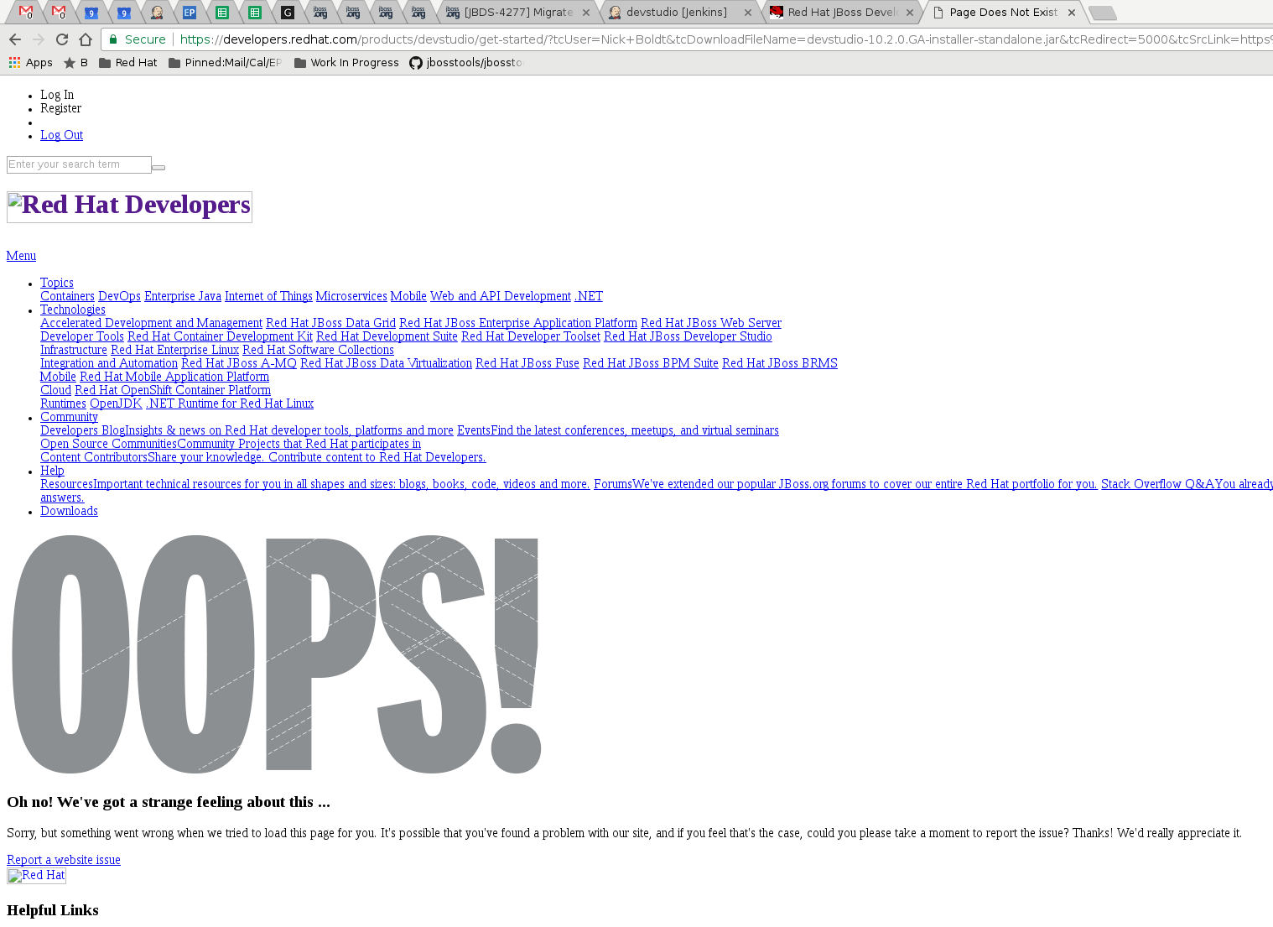Open Red Hat JBoss Developer Studio link
The width and height of the screenshot is (1273, 927).
[x=688, y=336]
